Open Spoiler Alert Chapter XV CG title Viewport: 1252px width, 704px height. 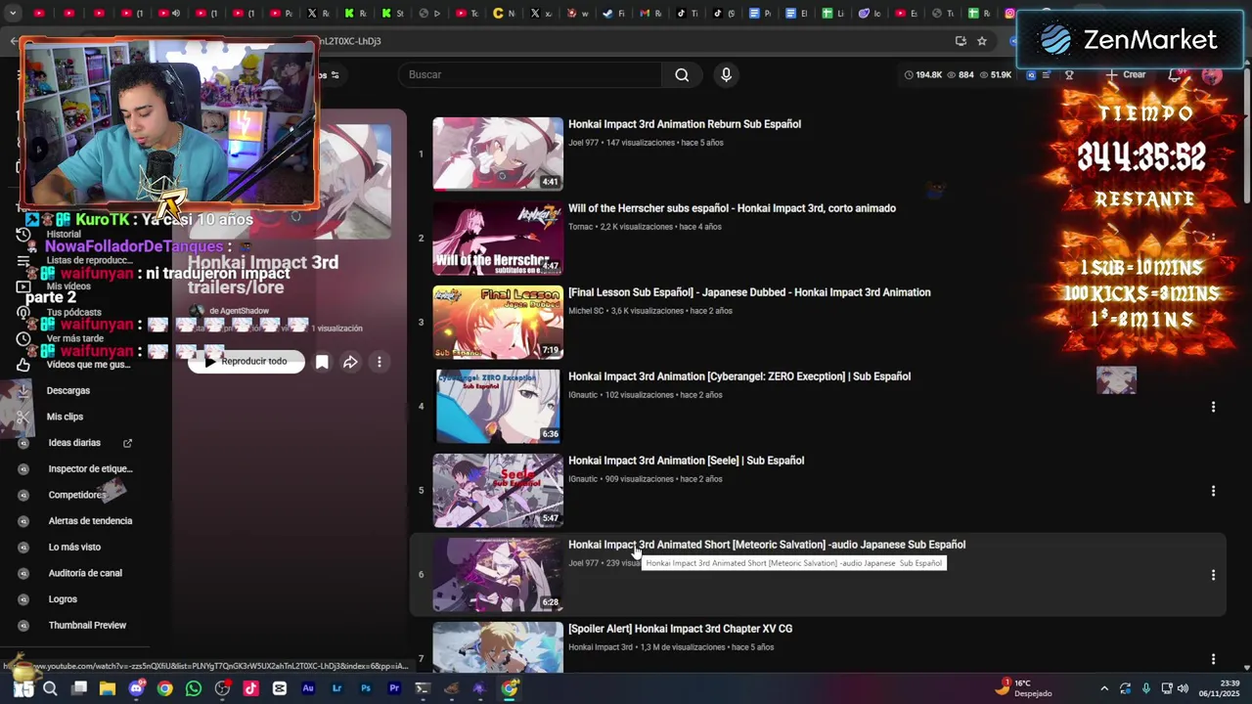click(x=681, y=629)
